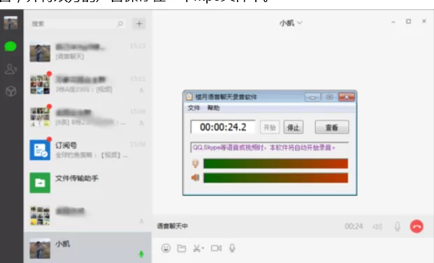Toggle the speaker icon in call bar
The height and width of the screenshot is (263, 434).
[377, 227]
